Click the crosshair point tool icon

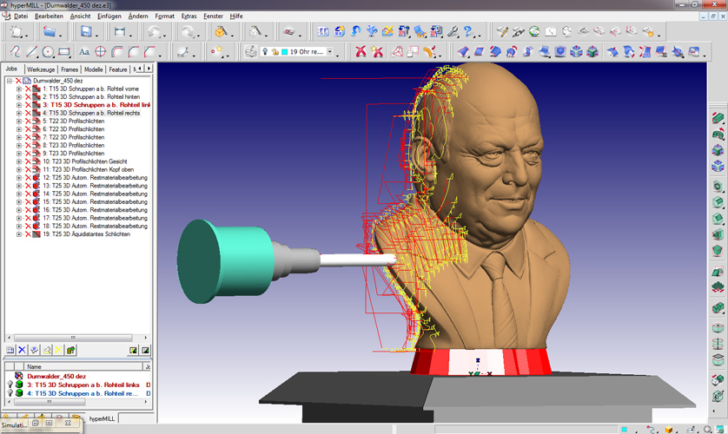pyautogui.click(x=100, y=52)
